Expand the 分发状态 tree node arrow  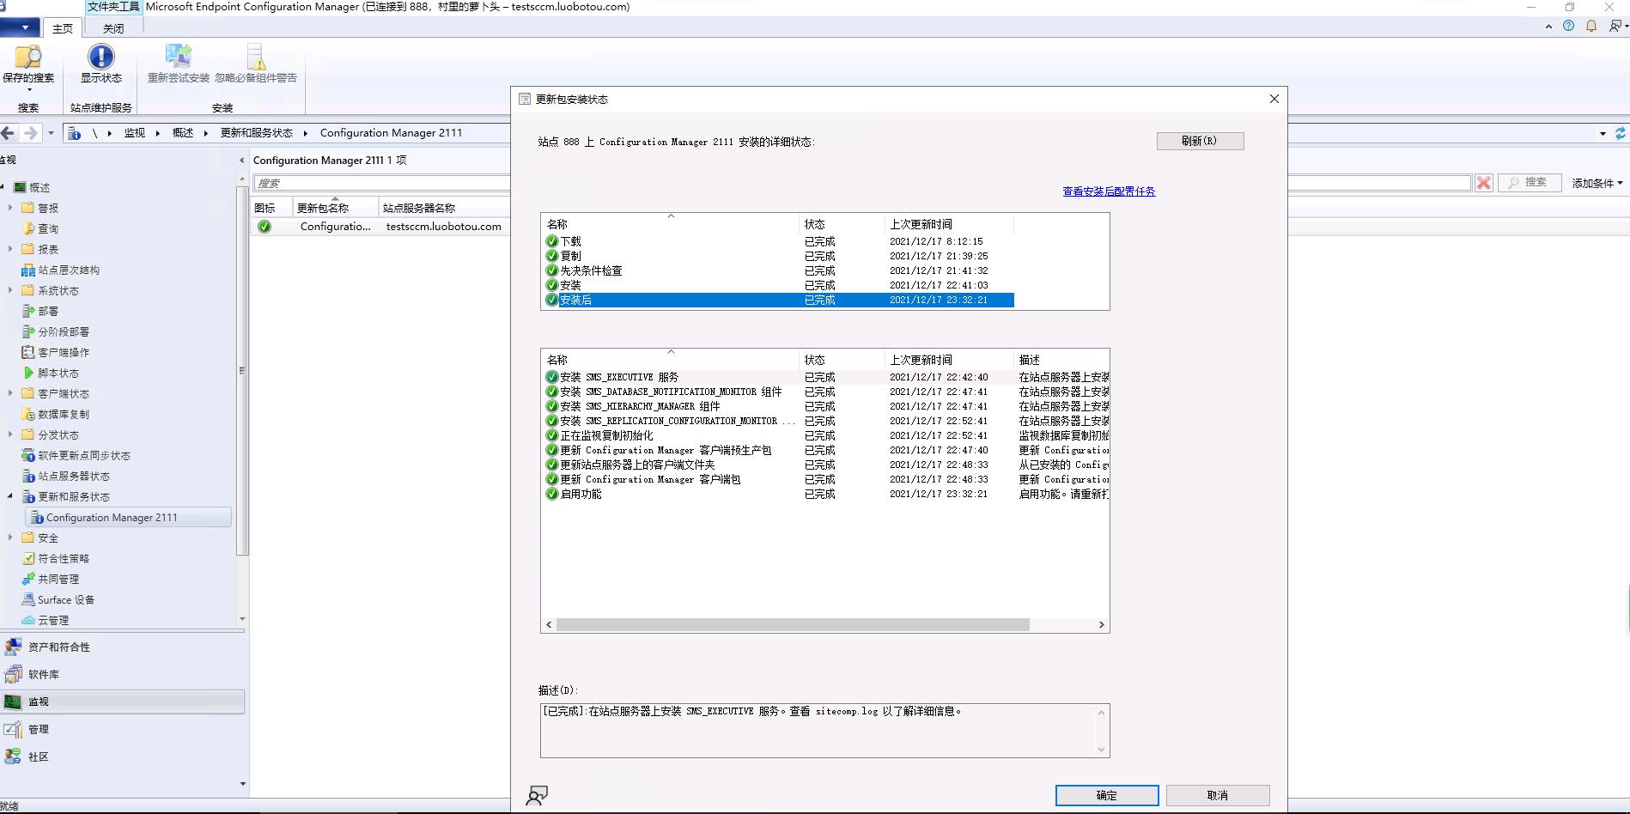click(10, 434)
